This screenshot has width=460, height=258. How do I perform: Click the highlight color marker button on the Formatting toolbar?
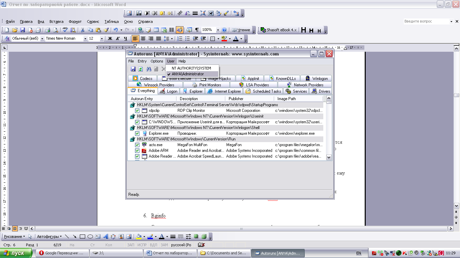[x=224, y=39]
